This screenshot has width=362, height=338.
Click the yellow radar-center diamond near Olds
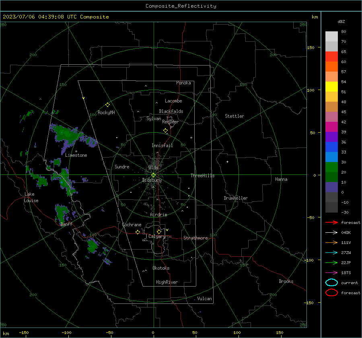[x=153, y=175]
